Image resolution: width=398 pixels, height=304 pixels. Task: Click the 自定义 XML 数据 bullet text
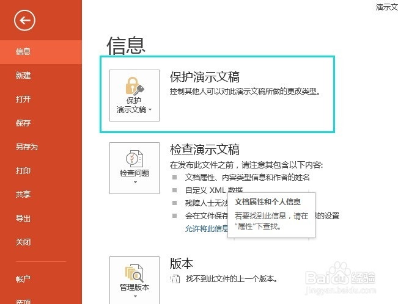(x=214, y=190)
